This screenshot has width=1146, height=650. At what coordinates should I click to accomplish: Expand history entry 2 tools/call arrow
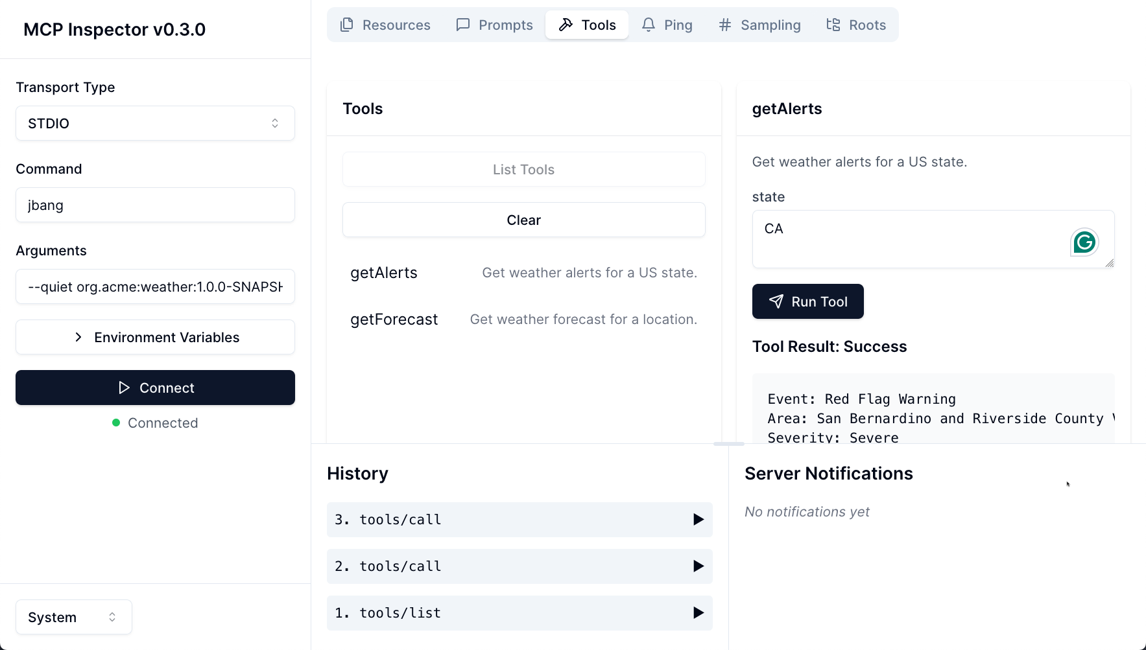(x=698, y=566)
